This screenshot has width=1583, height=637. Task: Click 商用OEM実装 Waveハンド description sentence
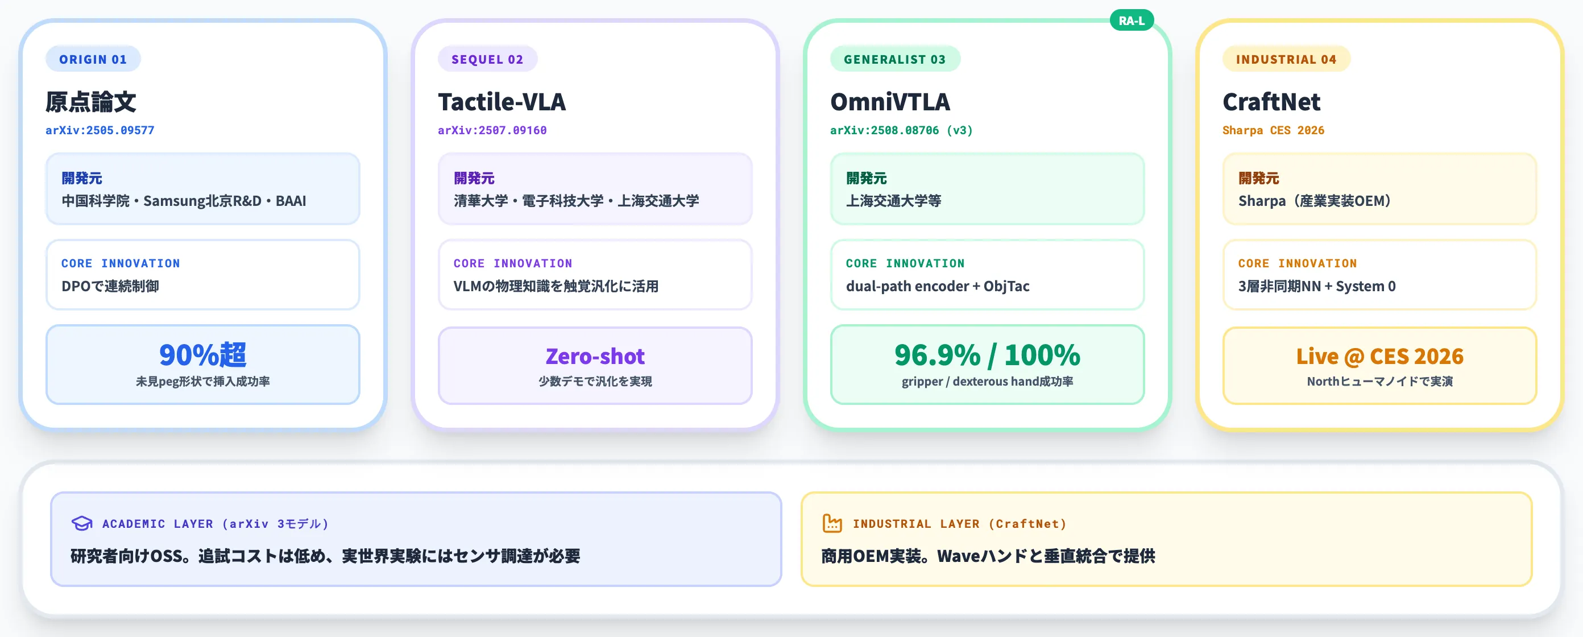click(x=988, y=556)
